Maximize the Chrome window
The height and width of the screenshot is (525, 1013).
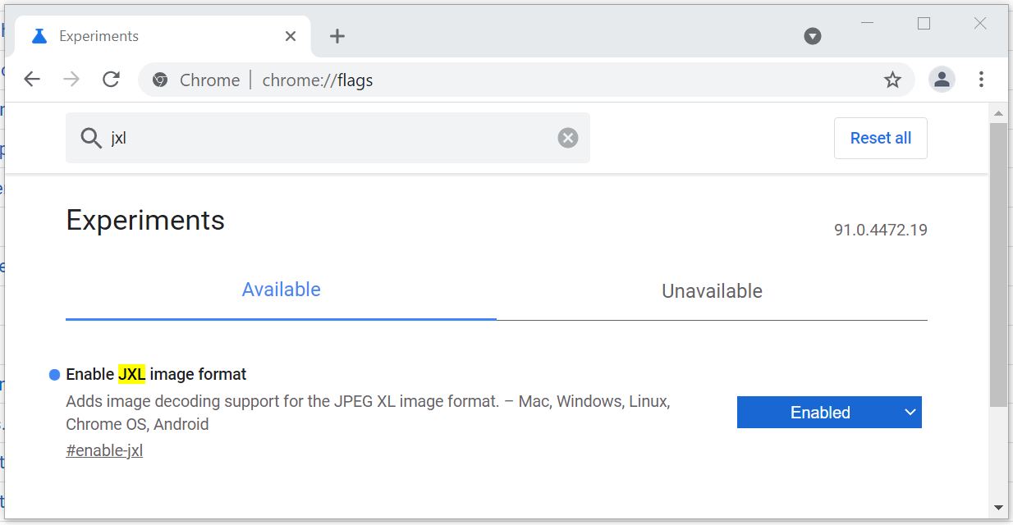(924, 23)
